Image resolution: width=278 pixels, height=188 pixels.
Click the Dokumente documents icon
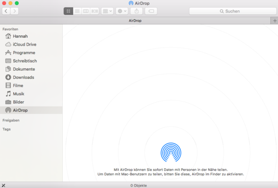tap(8, 69)
